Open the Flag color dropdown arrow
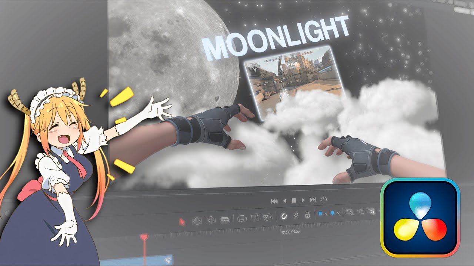The height and width of the screenshot is (266, 474). [x=326, y=214]
